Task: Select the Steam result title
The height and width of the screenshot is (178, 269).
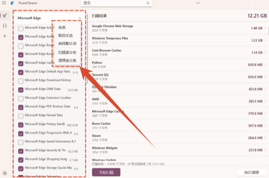Action: (x=96, y=136)
